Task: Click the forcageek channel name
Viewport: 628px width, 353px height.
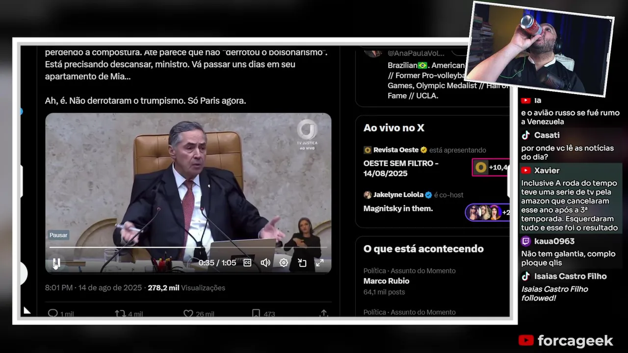Action: pyautogui.click(x=575, y=341)
